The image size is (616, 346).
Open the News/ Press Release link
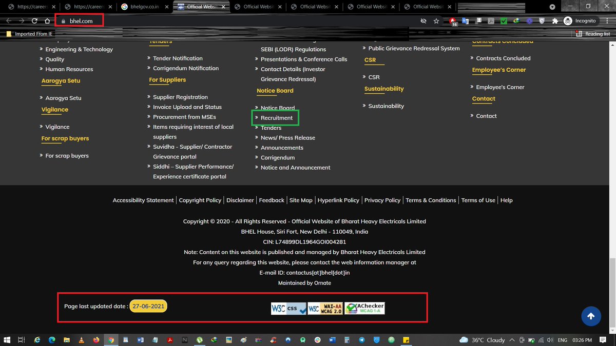tap(288, 138)
